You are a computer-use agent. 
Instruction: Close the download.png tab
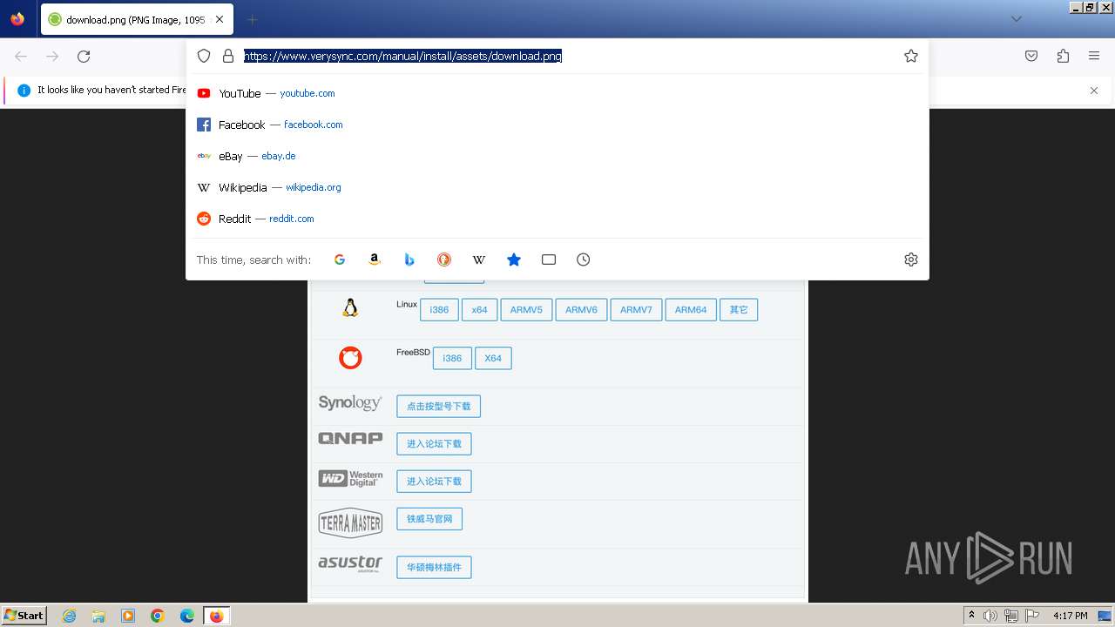pyautogui.click(x=219, y=19)
